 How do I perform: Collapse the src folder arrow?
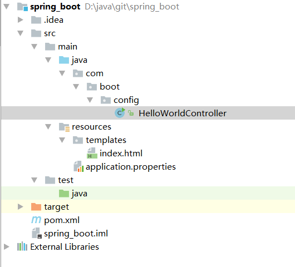(21, 33)
